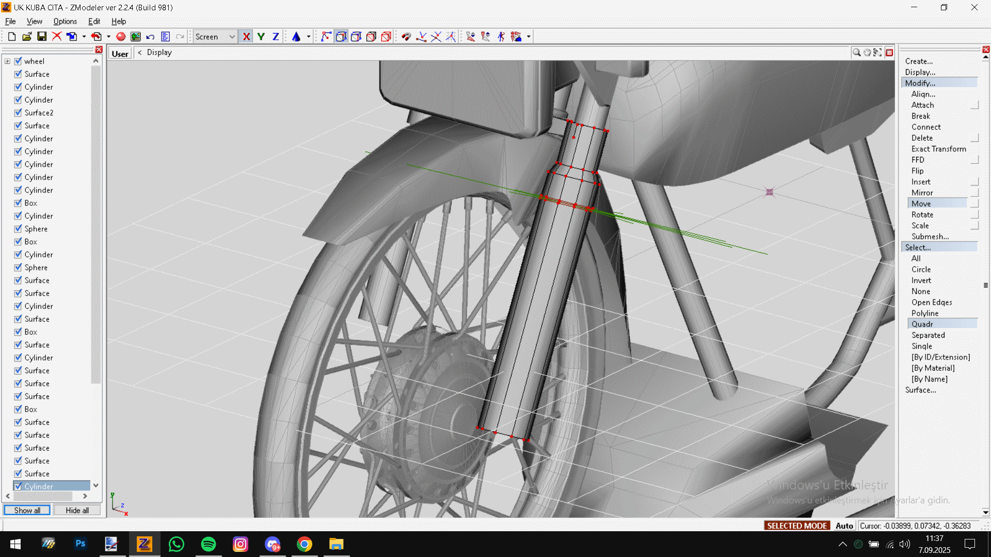Image resolution: width=991 pixels, height=557 pixels.
Task: Click the Undo arrow icon
Action: (150, 37)
